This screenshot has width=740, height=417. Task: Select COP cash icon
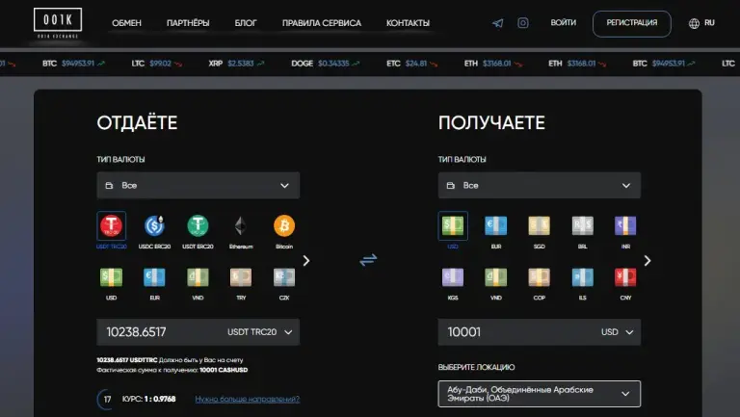pos(539,277)
